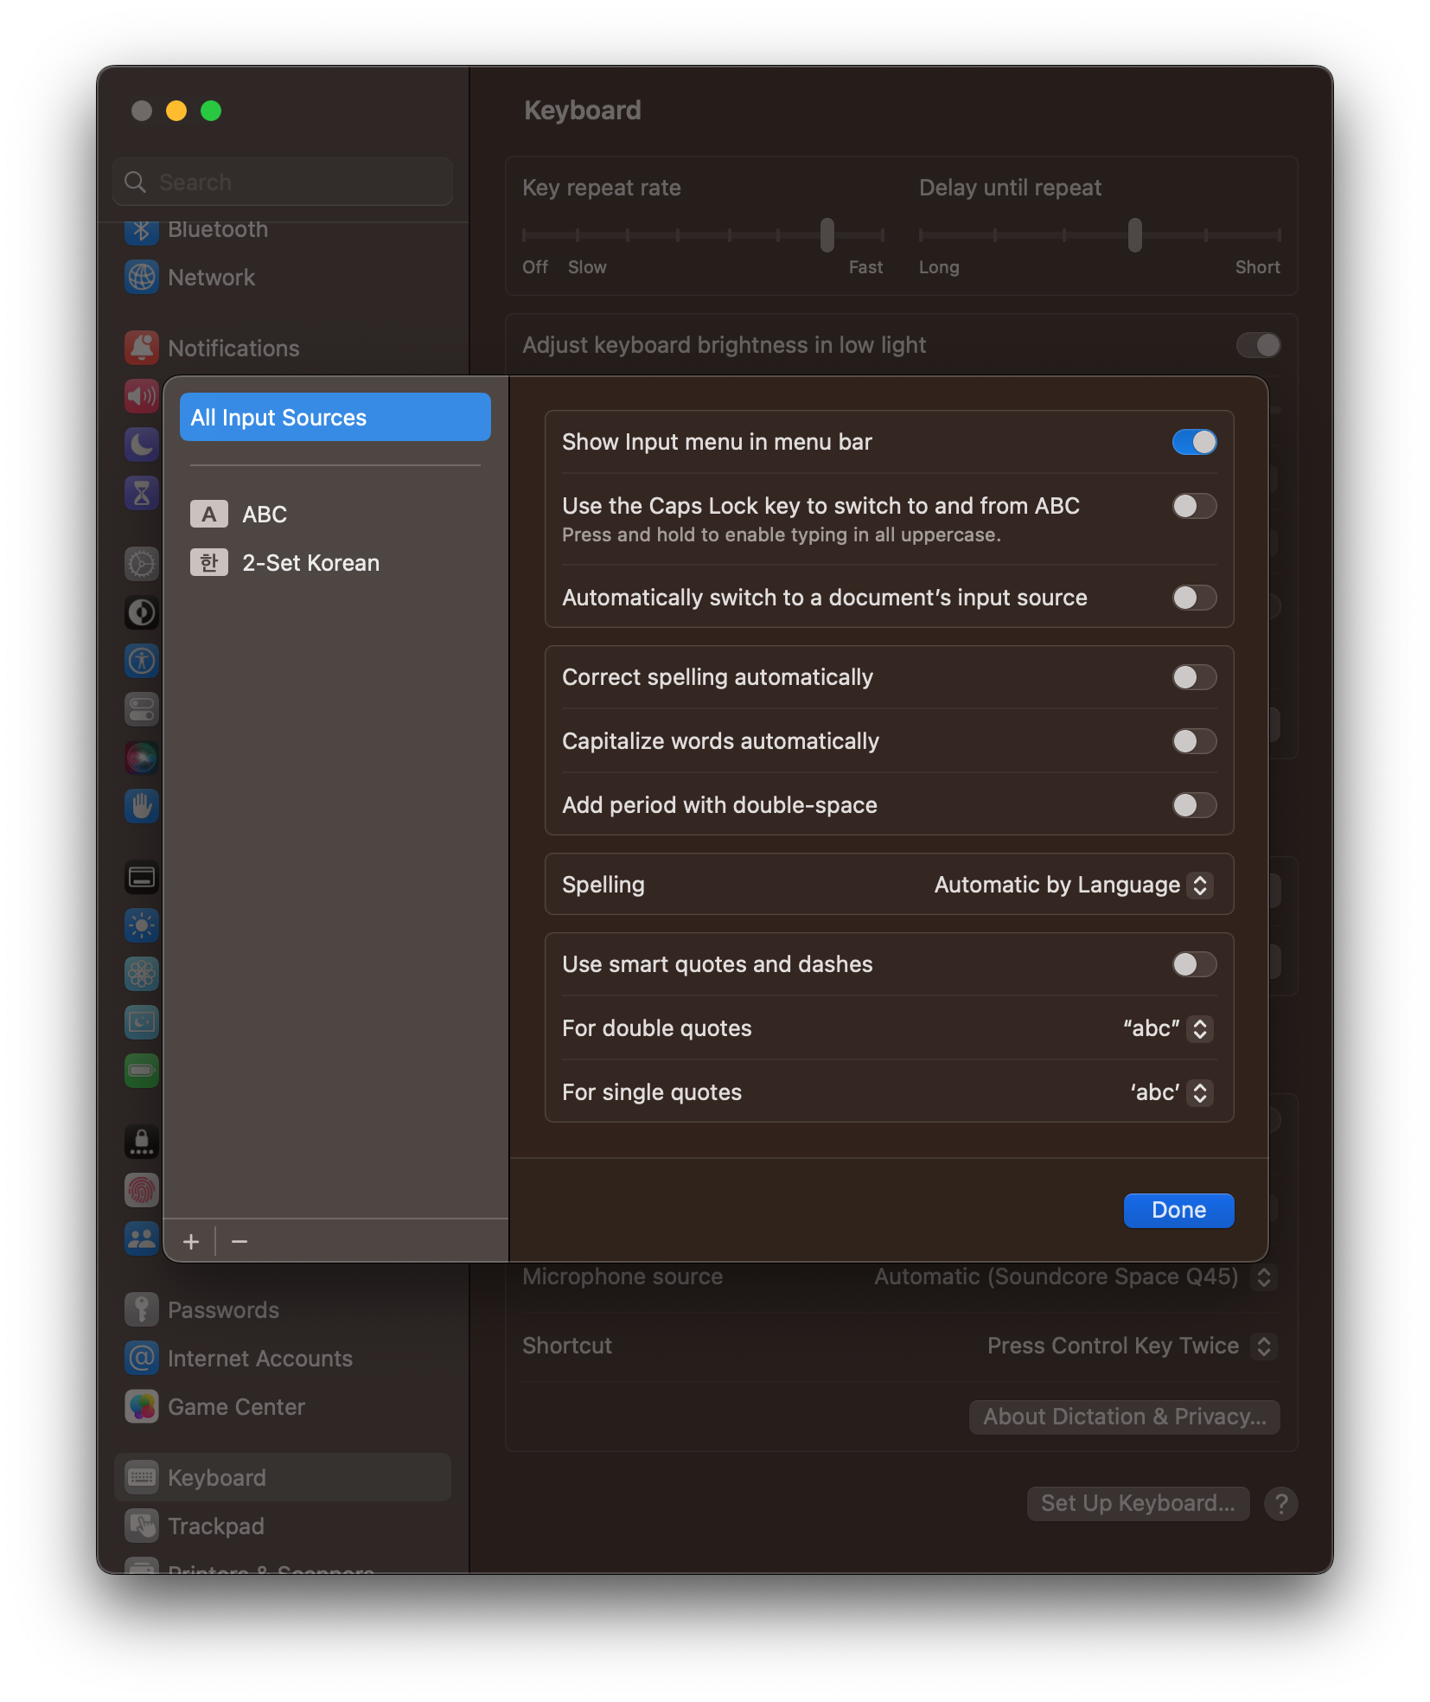Open Displays sun icon in sidebar
Viewport: 1430px width, 1702px height.
point(142,925)
